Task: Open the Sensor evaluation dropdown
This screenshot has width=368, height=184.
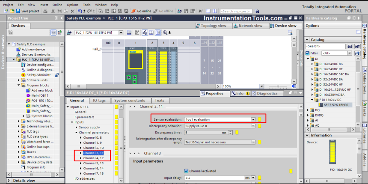Action: pyautogui.click(x=253, y=119)
